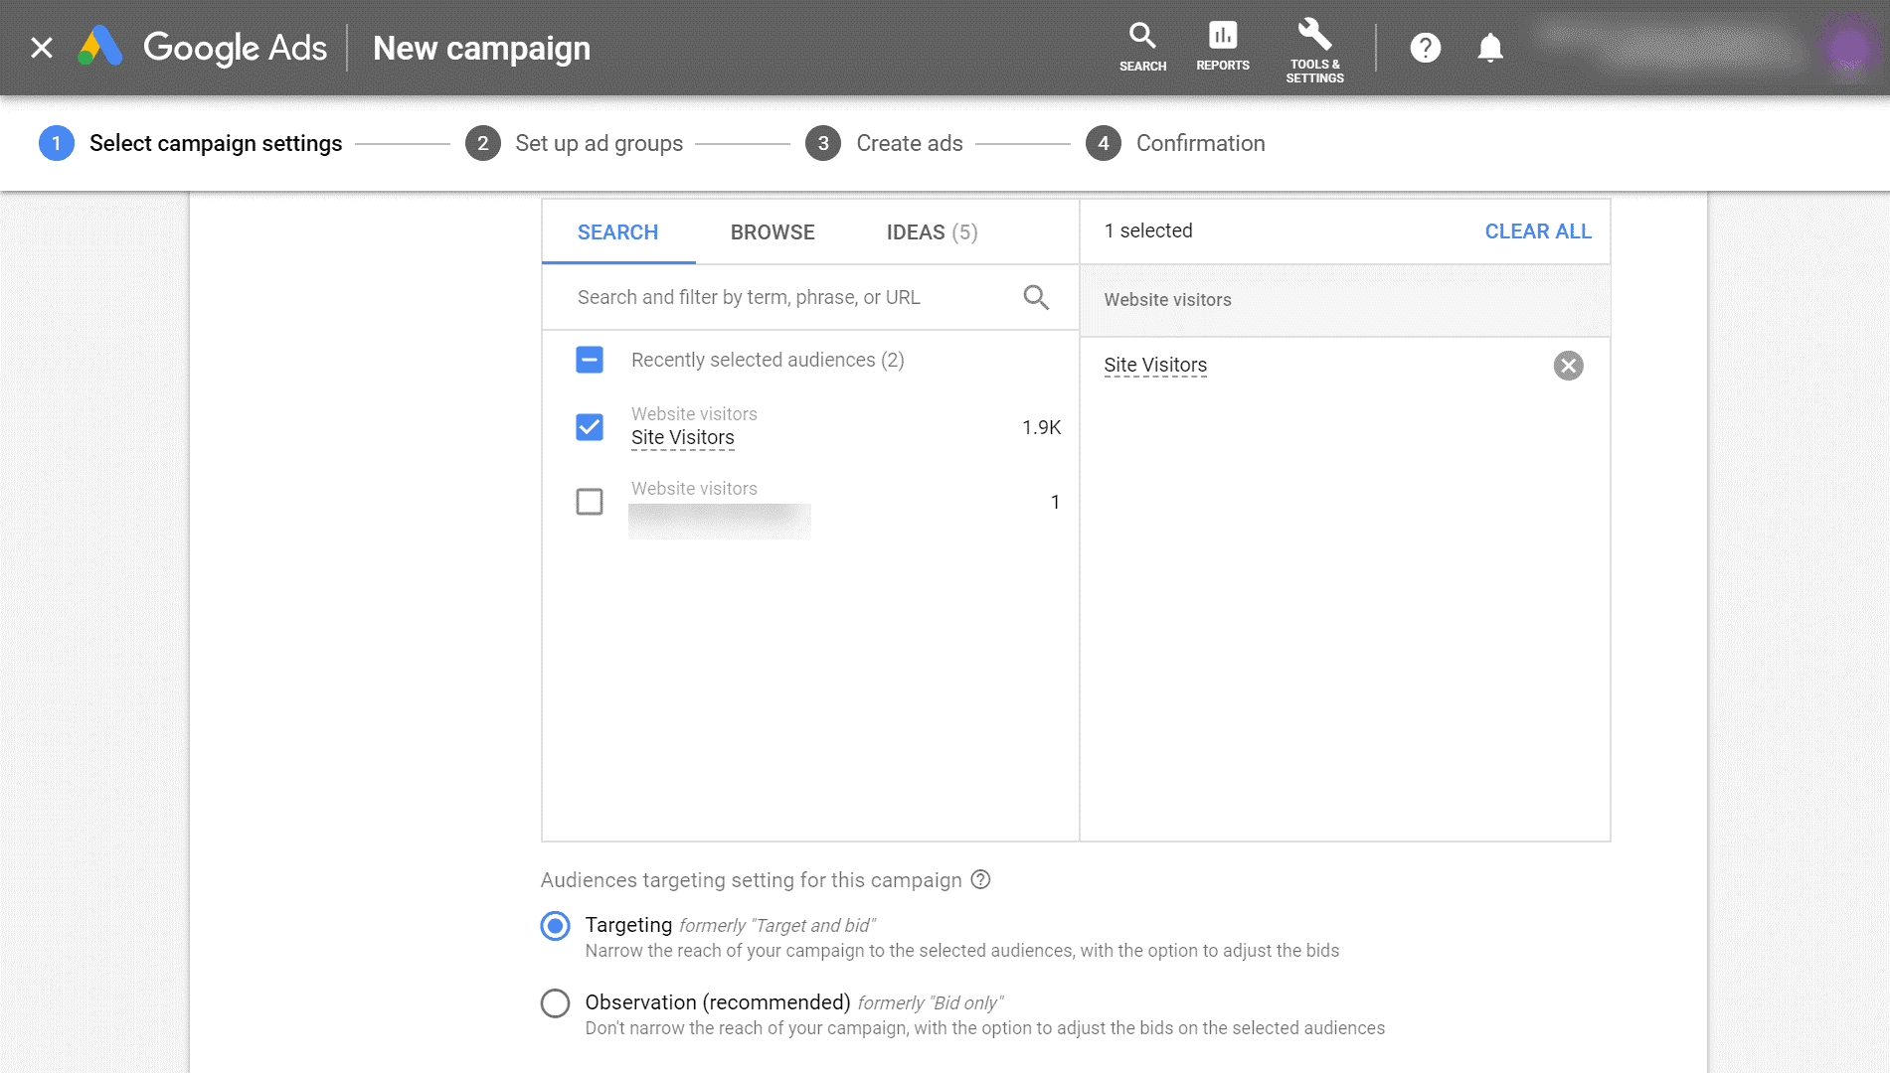Open the Reports icon

pos(1223,48)
